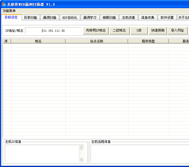Click the polar bear app icon in title bar
Image resolution: width=189 pixels, height=167 pixels.
(x=4, y=4)
